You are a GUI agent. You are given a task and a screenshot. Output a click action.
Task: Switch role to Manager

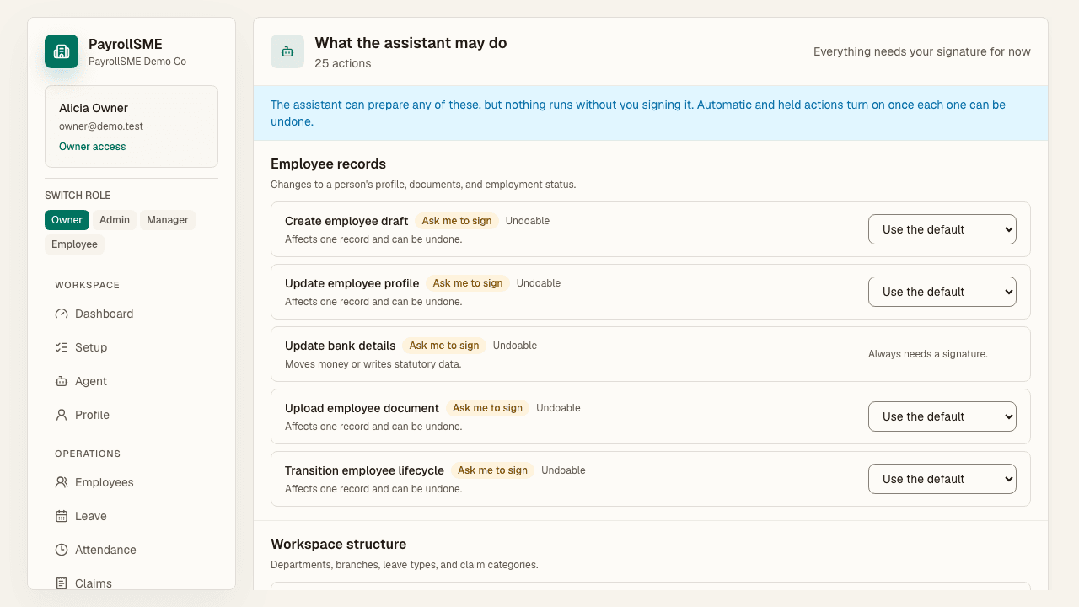[x=168, y=220]
